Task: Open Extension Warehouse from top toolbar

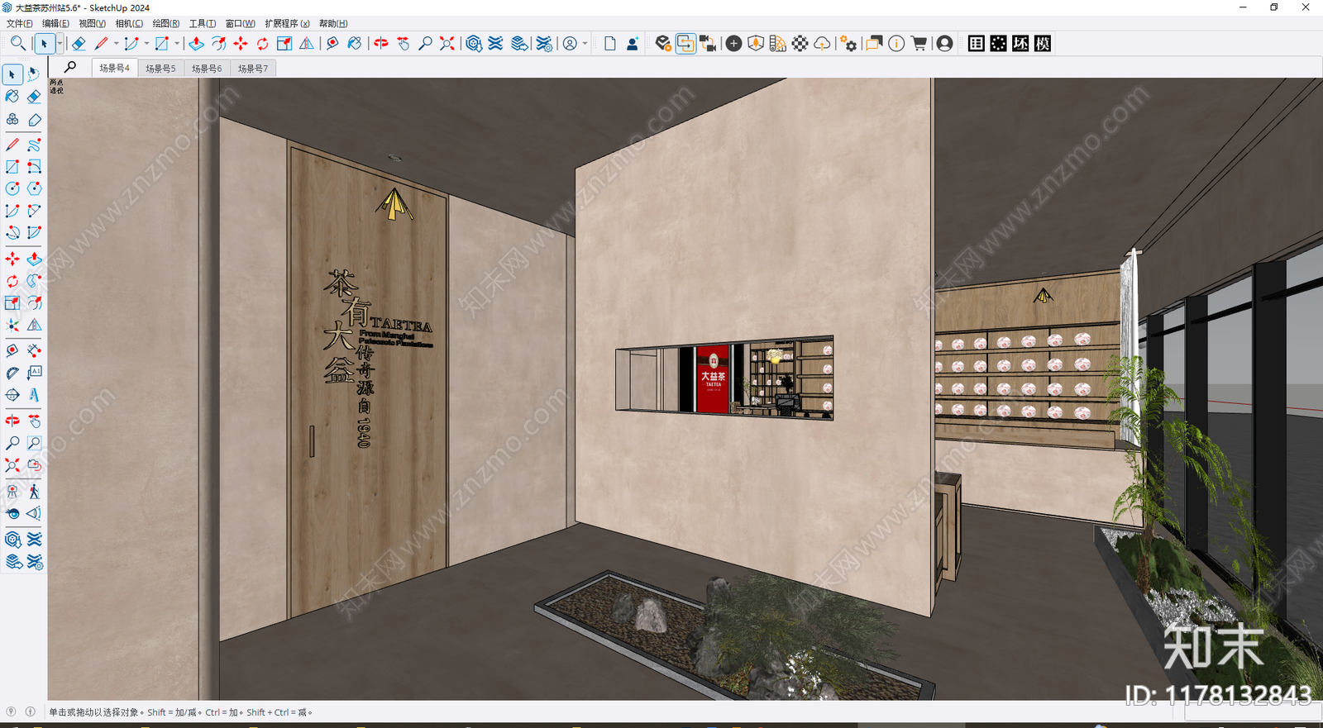Action: point(496,44)
